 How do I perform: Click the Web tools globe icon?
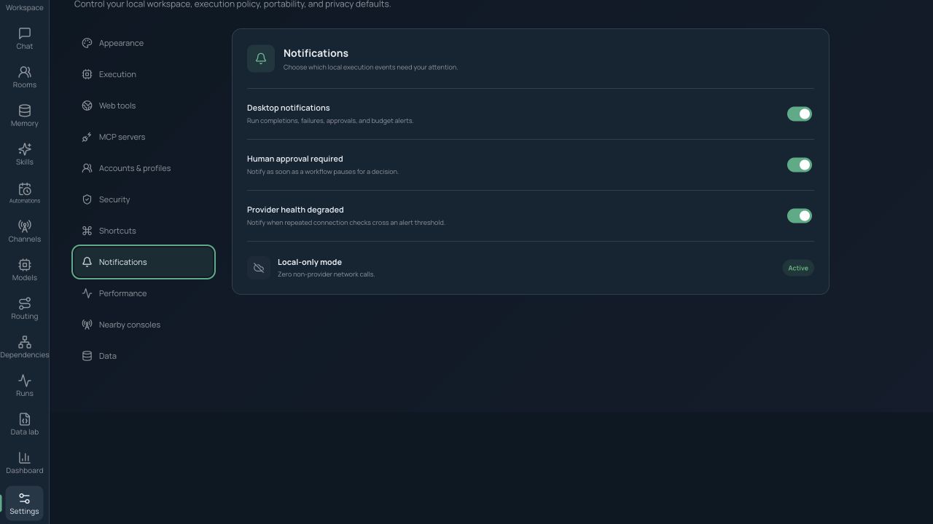coord(87,106)
